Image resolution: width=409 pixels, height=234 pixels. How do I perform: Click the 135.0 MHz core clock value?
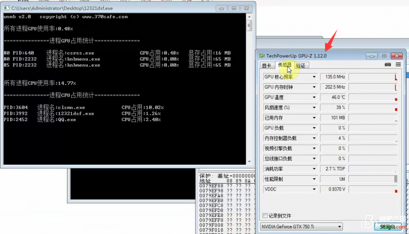(x=333, y=77)
